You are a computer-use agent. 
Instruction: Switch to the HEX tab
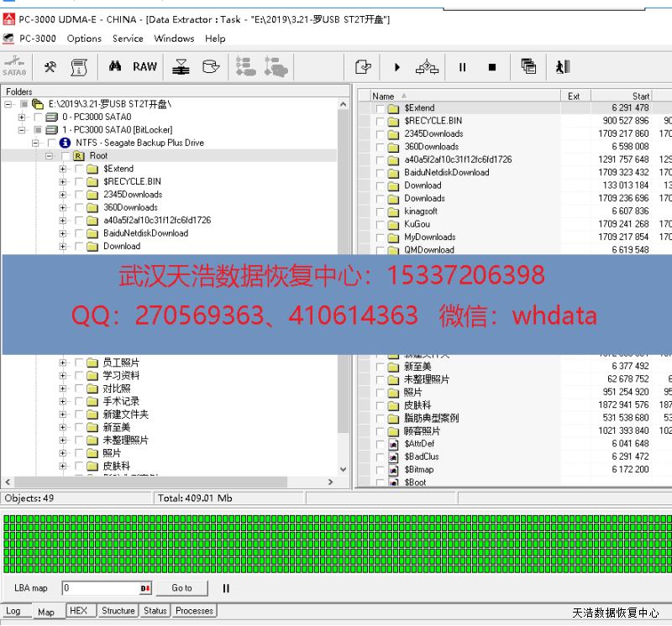pos(78,611)
